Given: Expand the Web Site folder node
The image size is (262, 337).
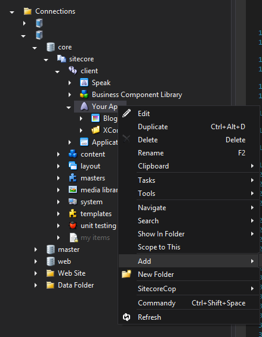Looking at the screenshot, I should [x=36, y=273].
